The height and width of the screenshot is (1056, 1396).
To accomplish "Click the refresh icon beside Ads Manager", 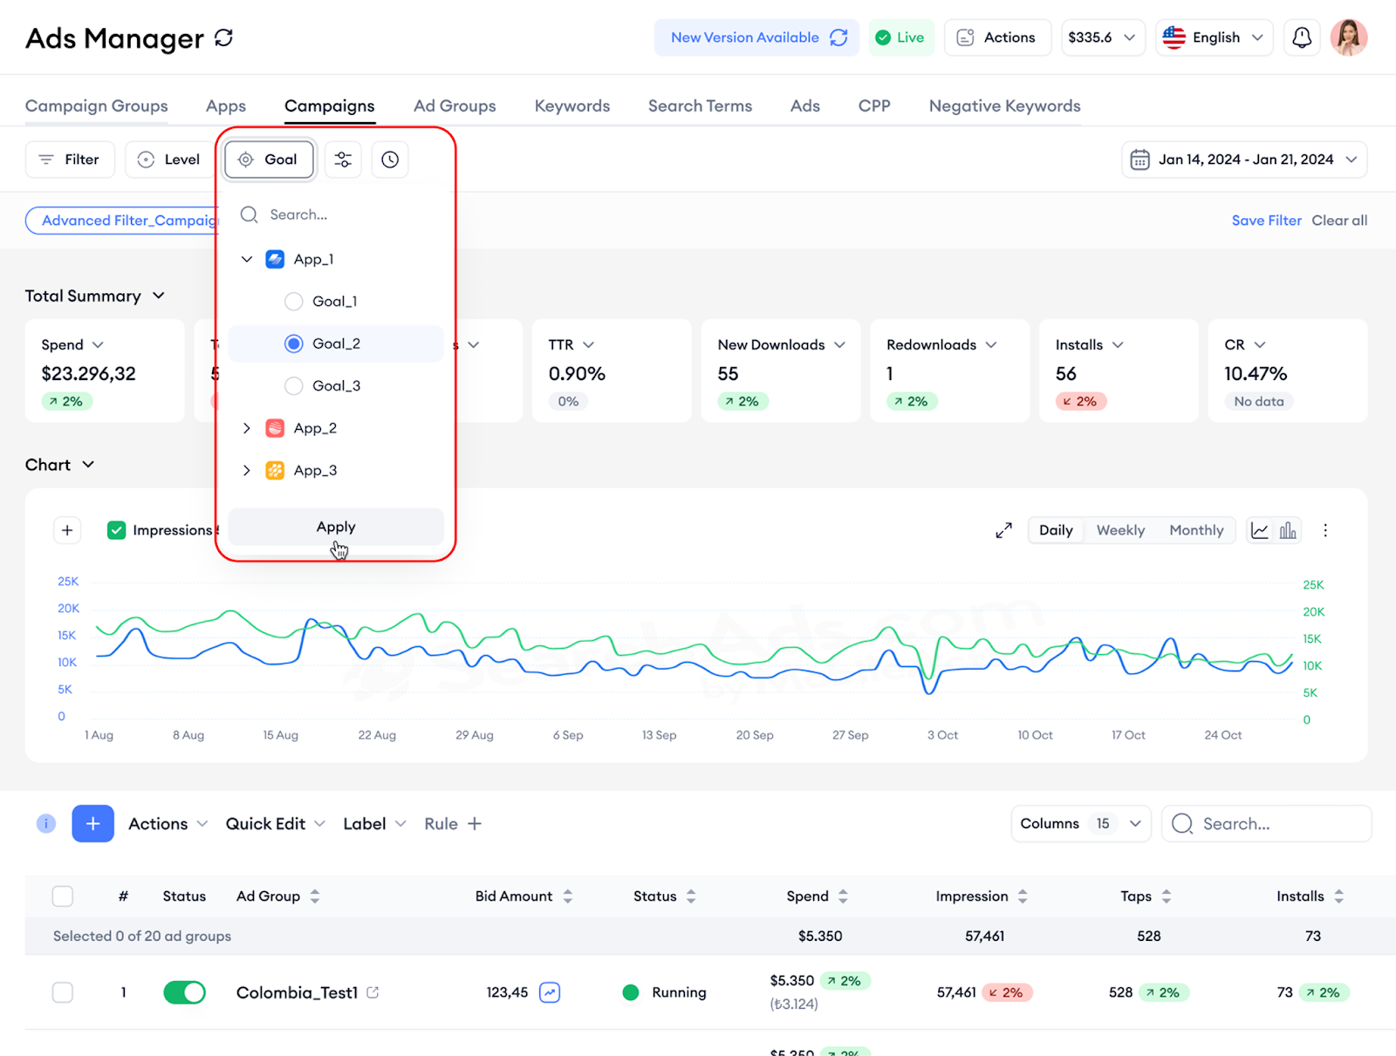I will click(x=224, y=38).
